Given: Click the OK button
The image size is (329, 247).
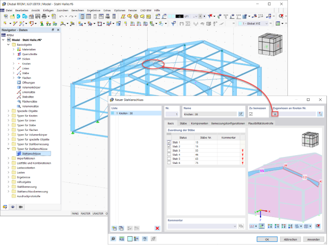Looking at the screenshot, I should (267, 239).
